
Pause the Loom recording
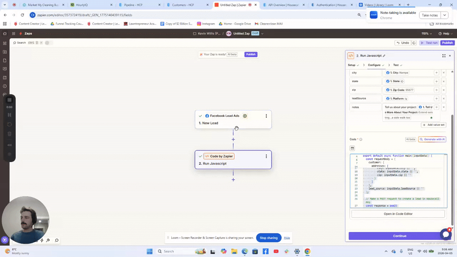pyautogui.click(x=9, y=115)
